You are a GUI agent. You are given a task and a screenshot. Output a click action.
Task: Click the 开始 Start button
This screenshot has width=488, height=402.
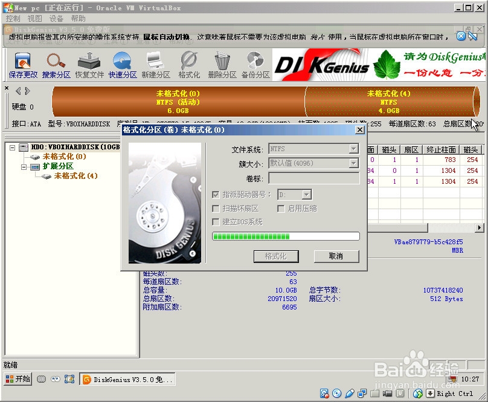point(18,379)
